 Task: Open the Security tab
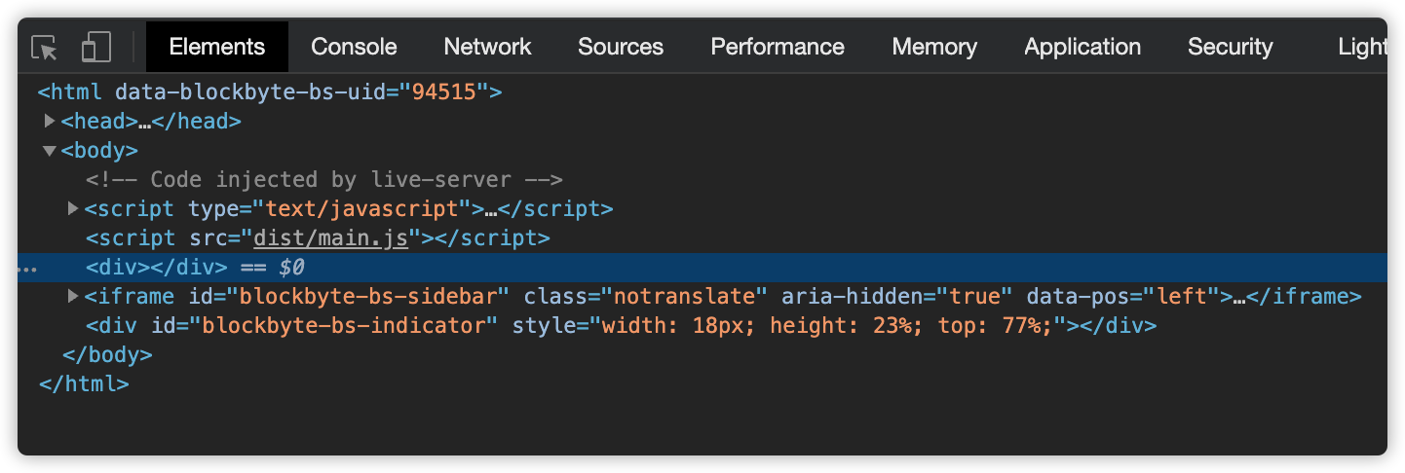click(x=1230, y=47)
